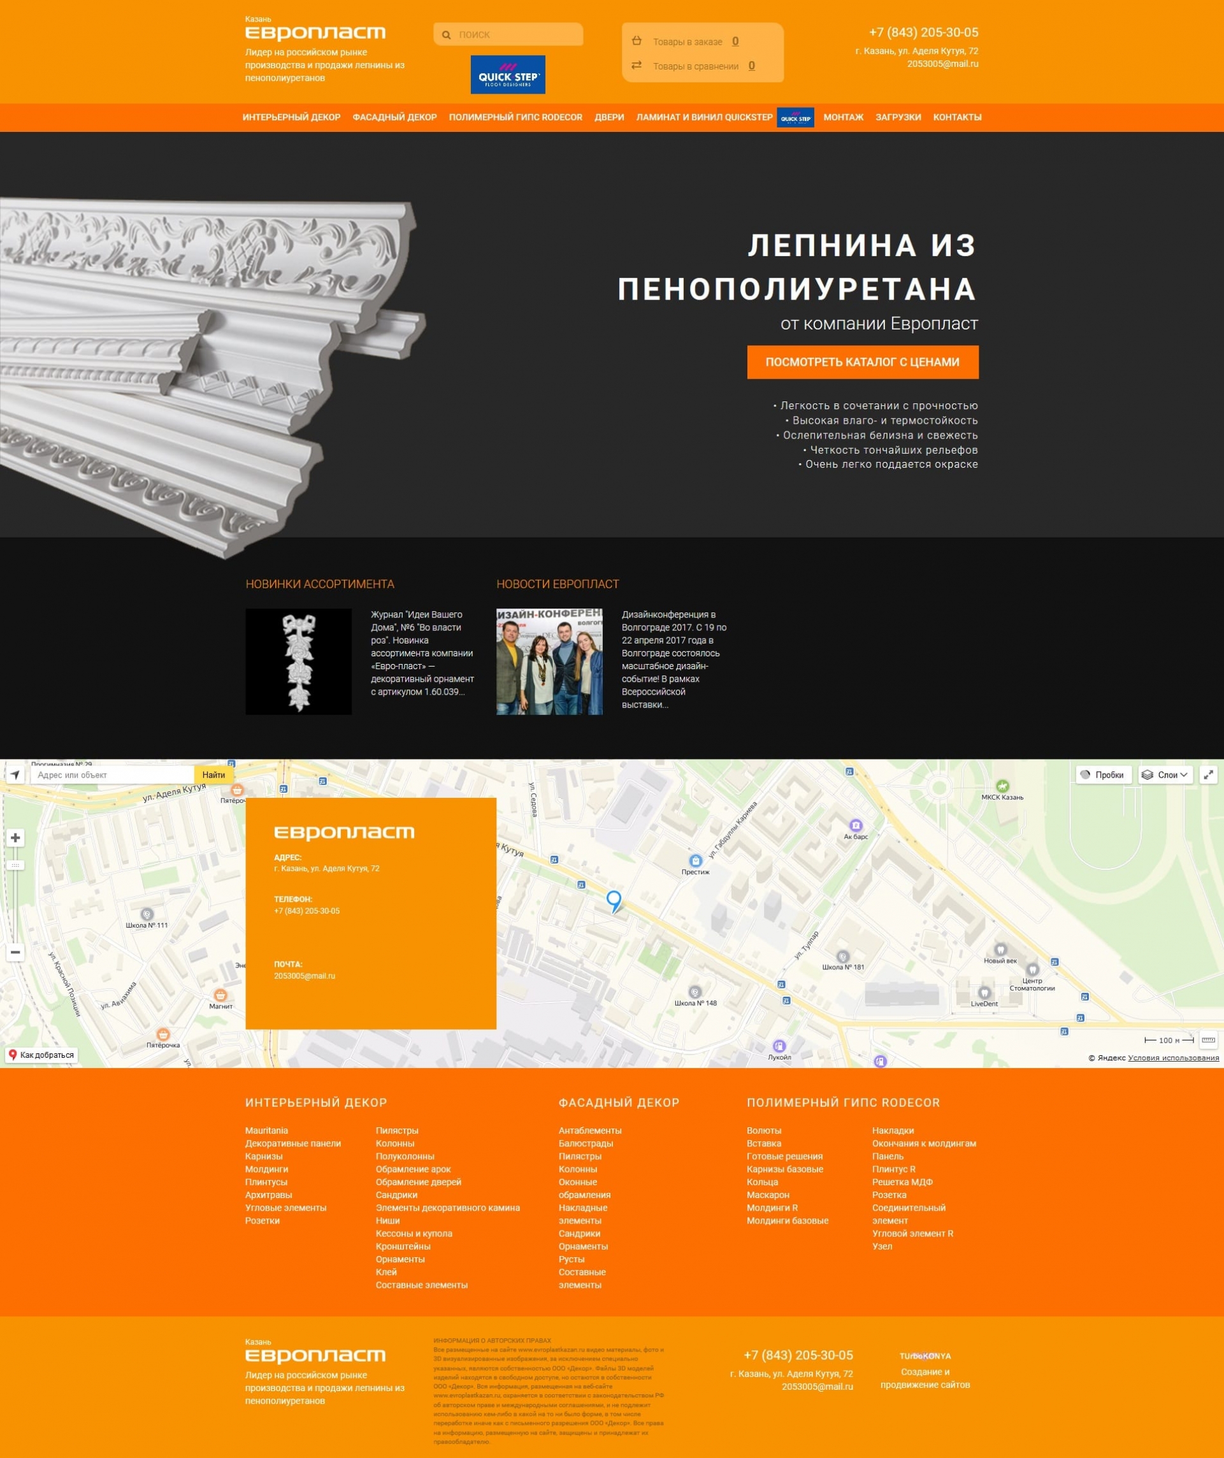Open the map ruler tool
The width and height of the screenshot is (1224, 1458).
click(1208, 1040)
